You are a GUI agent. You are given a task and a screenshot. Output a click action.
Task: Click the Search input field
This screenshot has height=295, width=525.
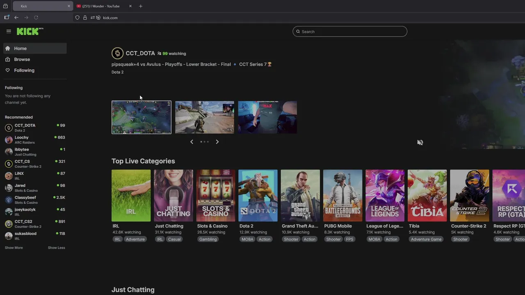(350, 32)
